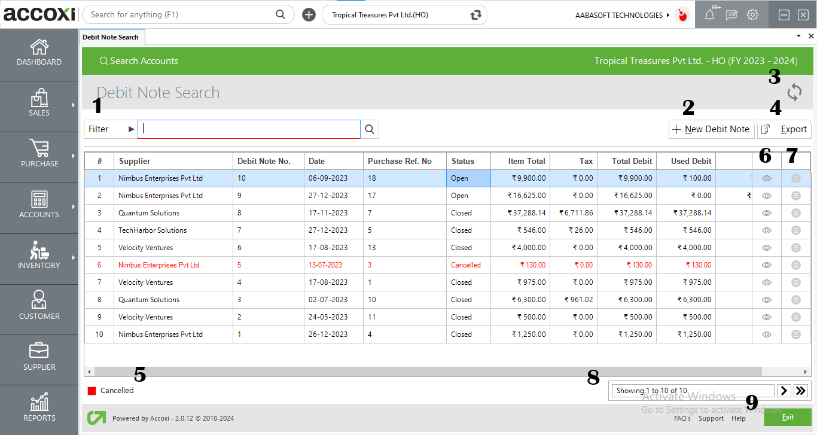The image size is (817, 435).
Task: Open the menu for Velocity Ventures row five
Action: pyautogui.click(x=795, y=247)
